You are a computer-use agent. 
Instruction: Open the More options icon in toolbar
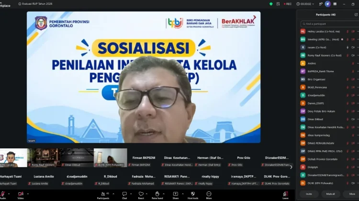click(209, 194)
